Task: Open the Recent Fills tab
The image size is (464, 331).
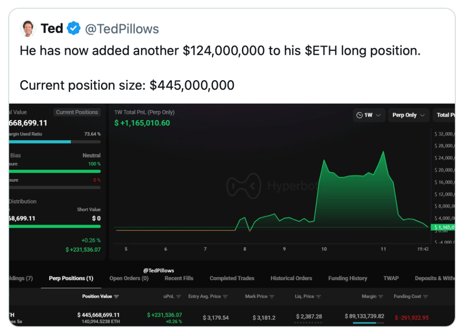Action: coord(179,278)
